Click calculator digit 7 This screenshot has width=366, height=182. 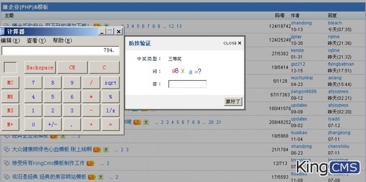coord(33,83)
